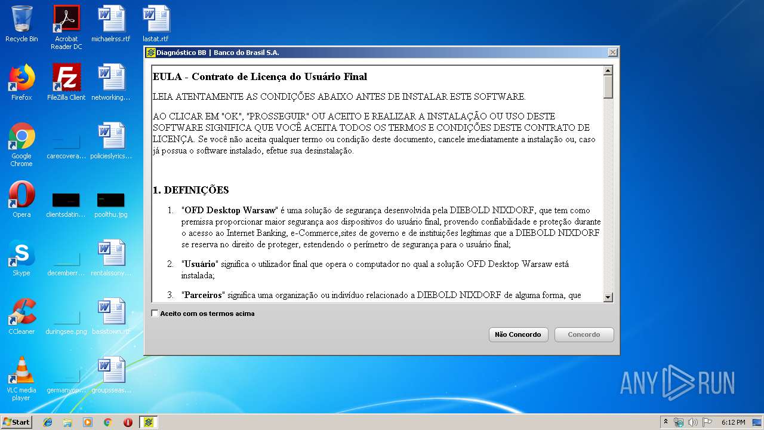Select the groupsseas document on the desktop
This screenshot has height=430, width=764.
pos(111,375)
